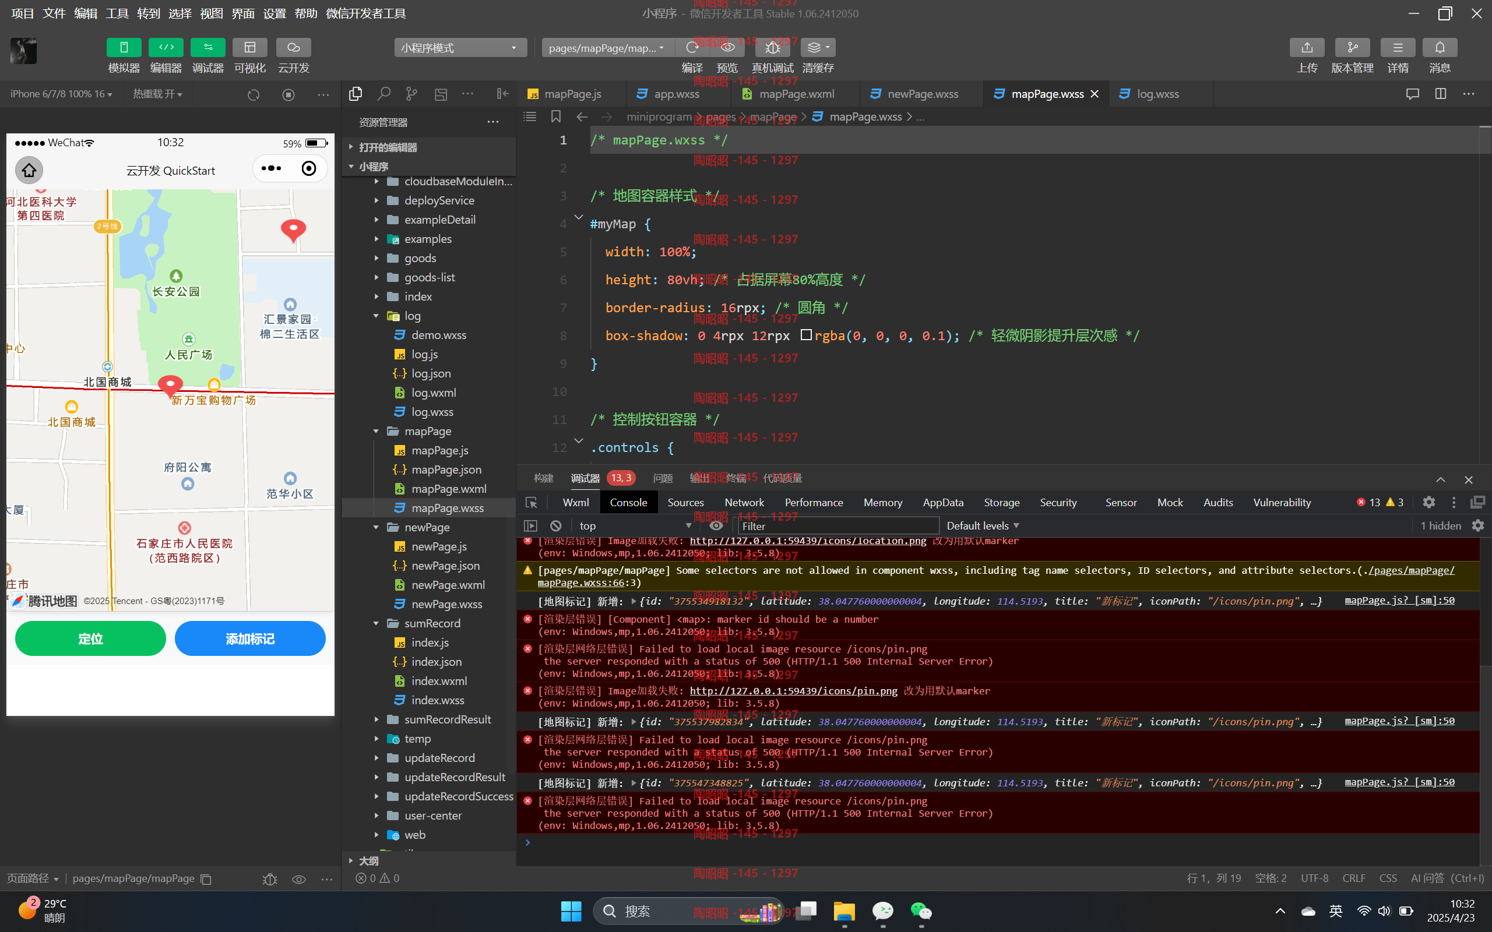Open the iPhone 6/7/8 device dropdown
The height and width of the screenshot is (932, 1492).
click(61, 94)
